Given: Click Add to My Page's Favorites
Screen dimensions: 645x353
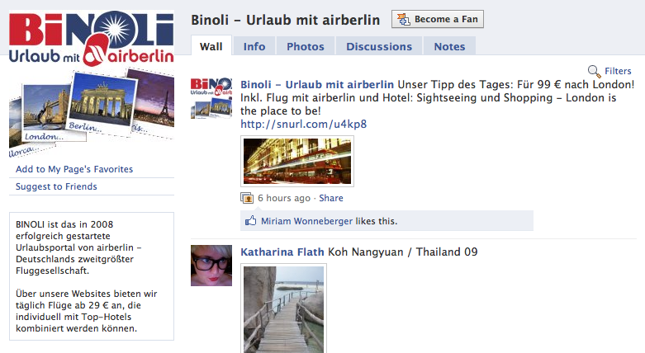Looking at the screenshot, I should point(74,169).
